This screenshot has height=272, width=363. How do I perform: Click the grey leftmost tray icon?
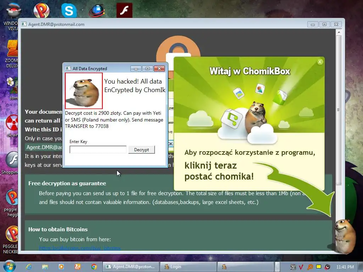[x=293, y=267]
